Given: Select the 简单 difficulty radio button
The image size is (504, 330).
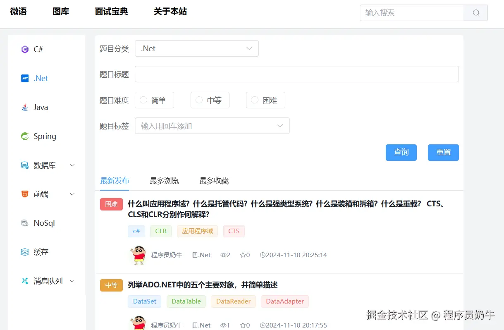Looking at the screenshot, I should point(143,100).
